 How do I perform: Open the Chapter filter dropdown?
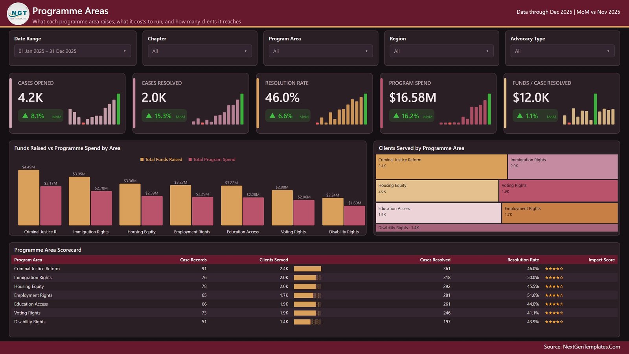pyautogui.click(x=200, y=51)
